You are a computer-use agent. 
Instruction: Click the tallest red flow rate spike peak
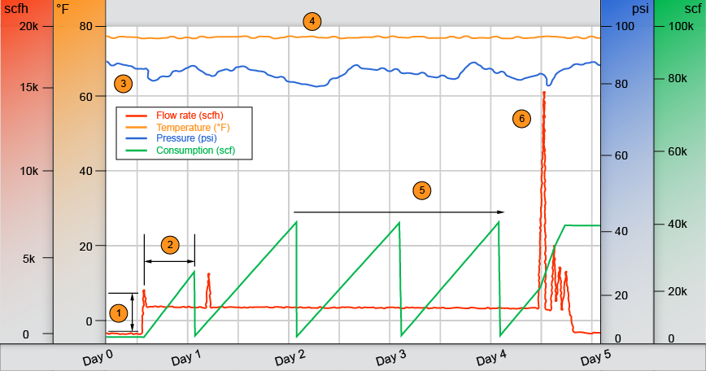pos(544,94)
